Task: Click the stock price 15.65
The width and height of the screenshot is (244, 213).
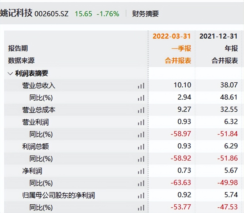Action: tap(83, 14)
